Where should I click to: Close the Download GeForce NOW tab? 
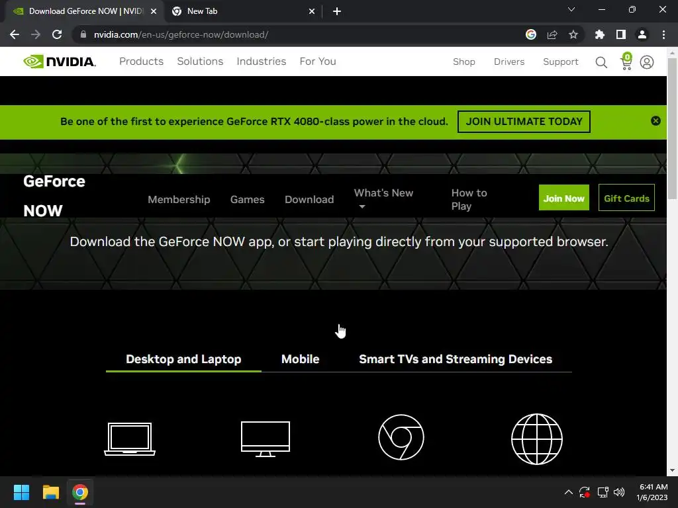153,11
